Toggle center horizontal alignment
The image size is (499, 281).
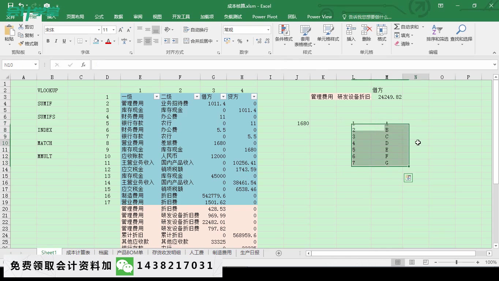tap(148, 41)
